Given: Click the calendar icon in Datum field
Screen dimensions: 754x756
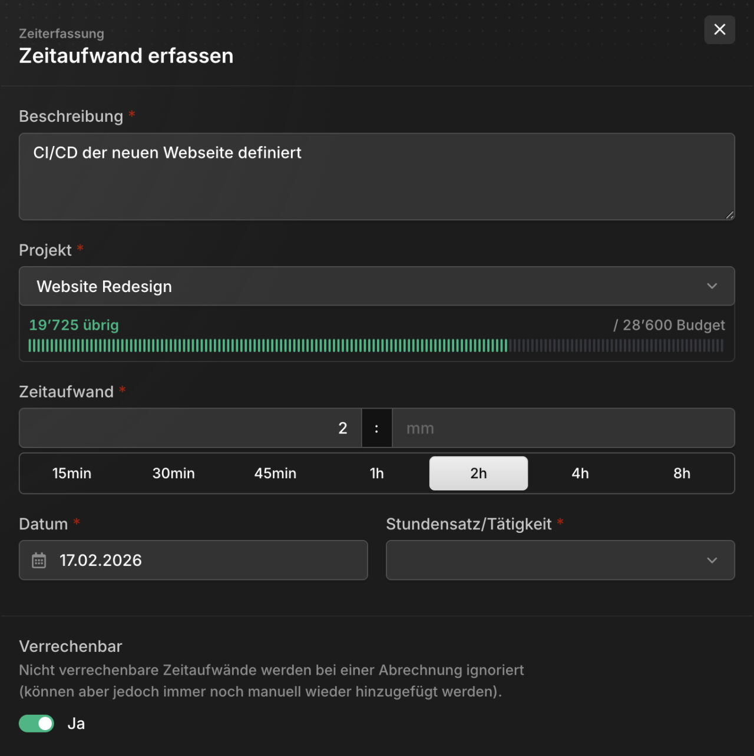Looking at the screenshot, I should coord(39,561).
